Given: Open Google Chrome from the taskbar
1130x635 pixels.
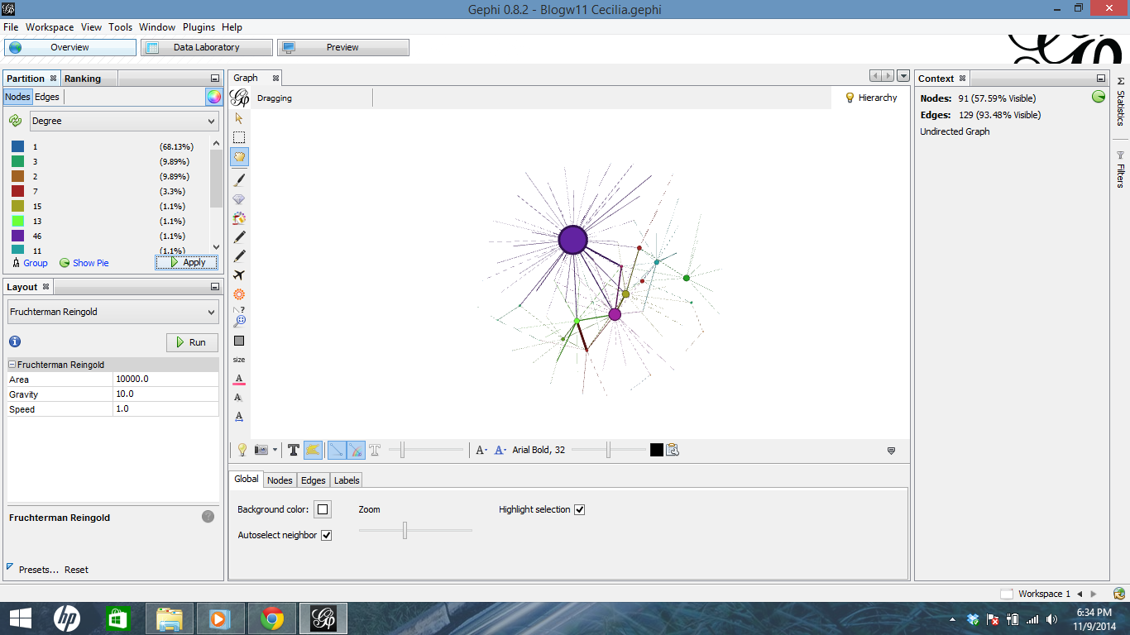Looking at the screenshot, I should [x=272, y=618].
